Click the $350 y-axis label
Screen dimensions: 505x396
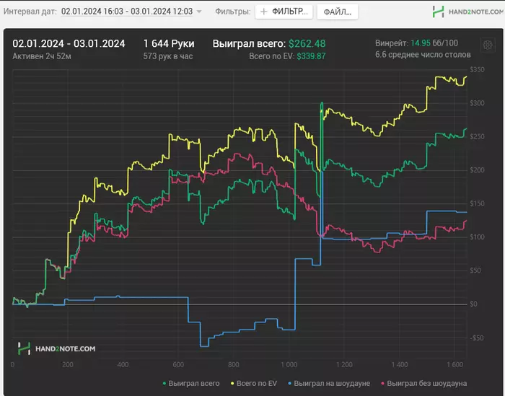click(x=477, y=69)
